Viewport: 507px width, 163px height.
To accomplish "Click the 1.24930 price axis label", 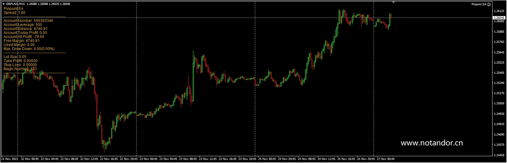I will [x=499, y=114].
